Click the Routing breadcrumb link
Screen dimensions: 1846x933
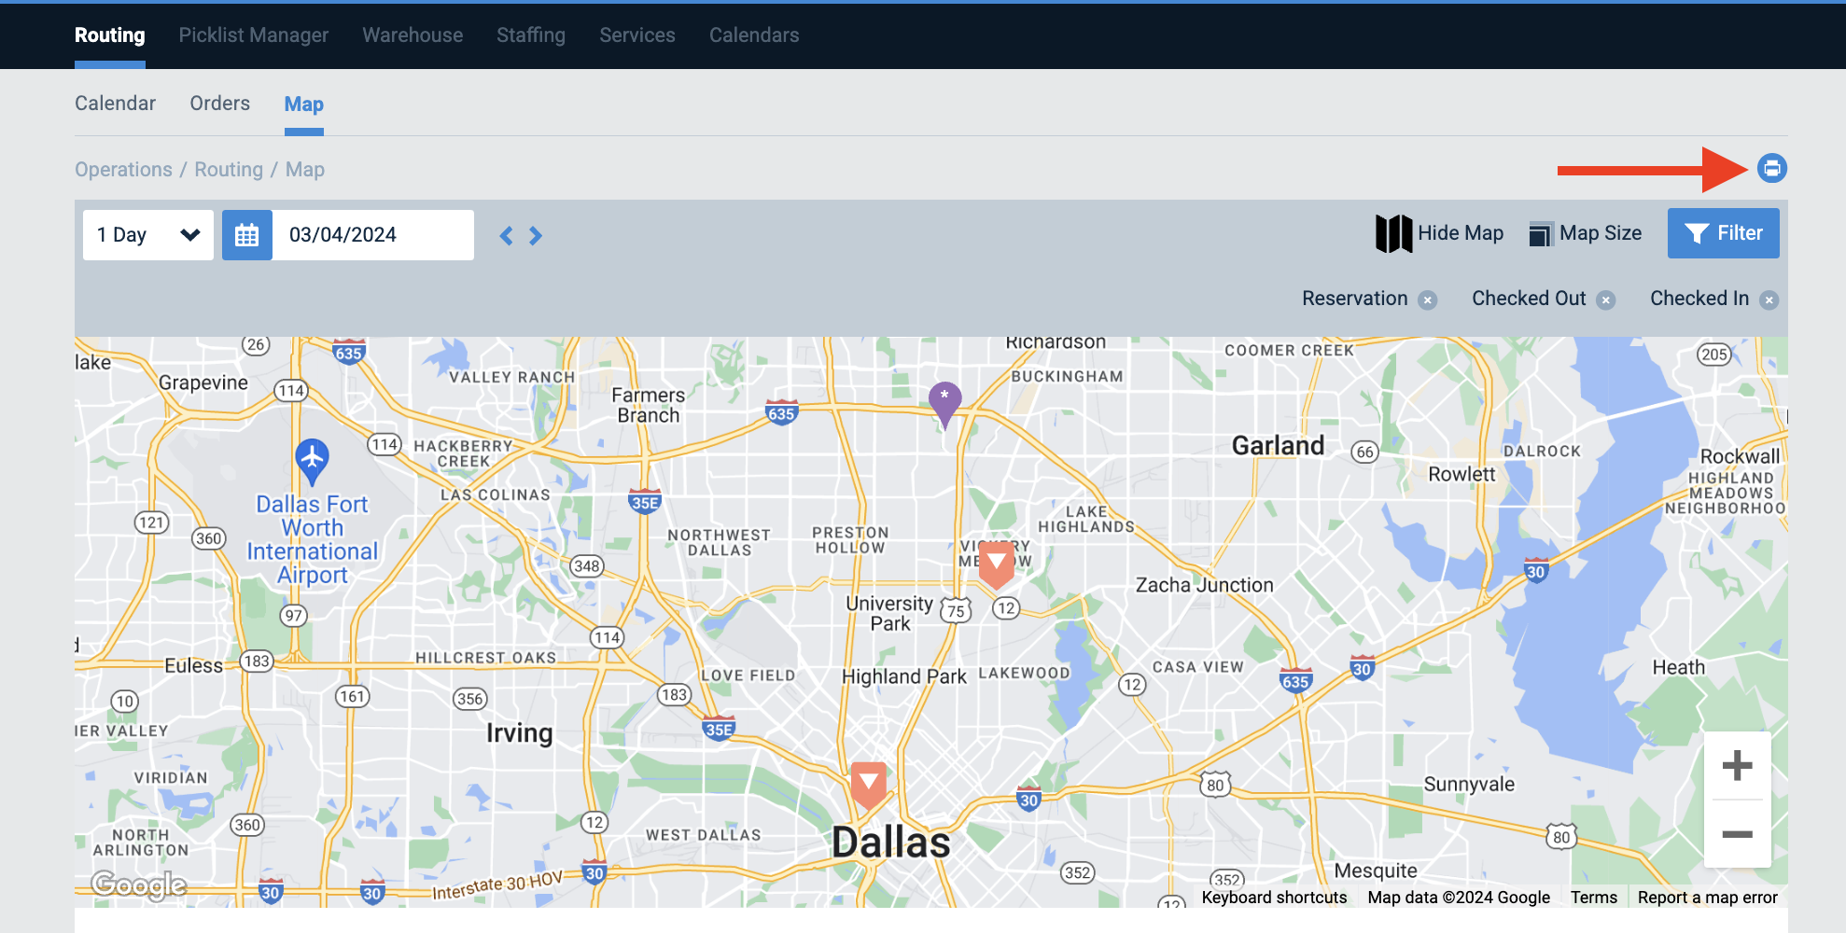point(229,170)
